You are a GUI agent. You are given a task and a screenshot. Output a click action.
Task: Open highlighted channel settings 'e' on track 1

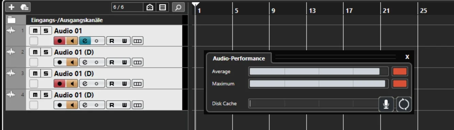[x=85, y=41]
